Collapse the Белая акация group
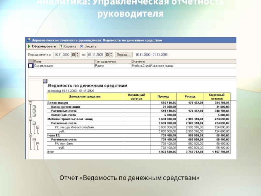The image size is (261, 196). (31, 103)
